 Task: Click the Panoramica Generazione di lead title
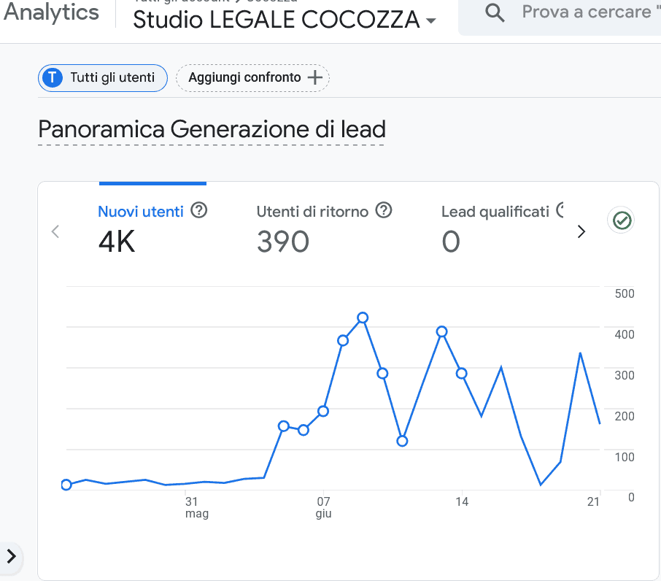tap(212, 129)
